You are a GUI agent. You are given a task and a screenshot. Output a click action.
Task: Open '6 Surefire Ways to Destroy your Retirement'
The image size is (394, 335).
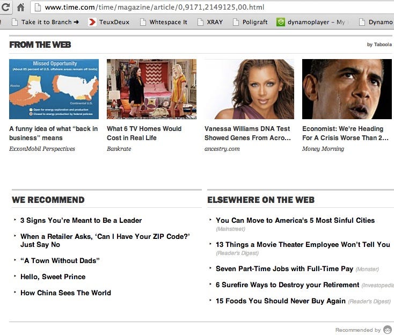[x=288, y=285]
